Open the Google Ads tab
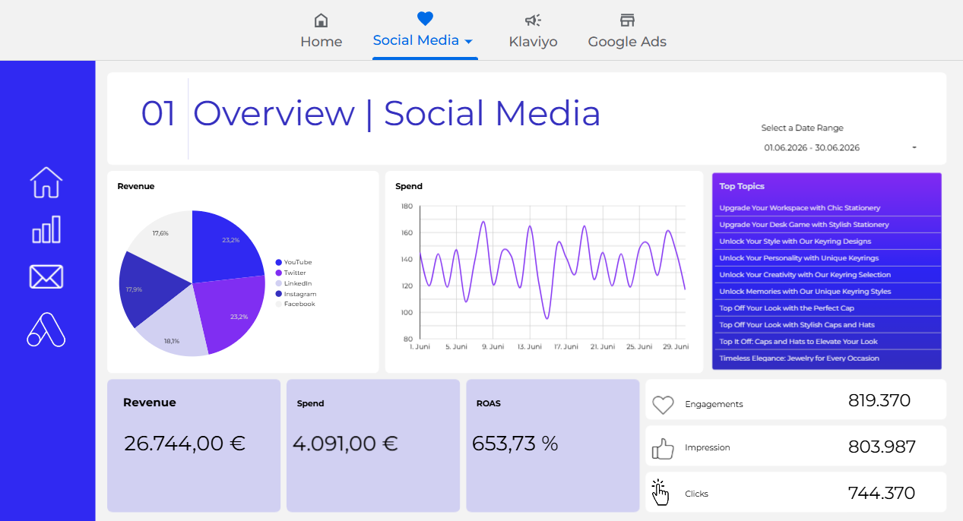The height and width of the screenshot is (521, 963). (x=627, y=42)
